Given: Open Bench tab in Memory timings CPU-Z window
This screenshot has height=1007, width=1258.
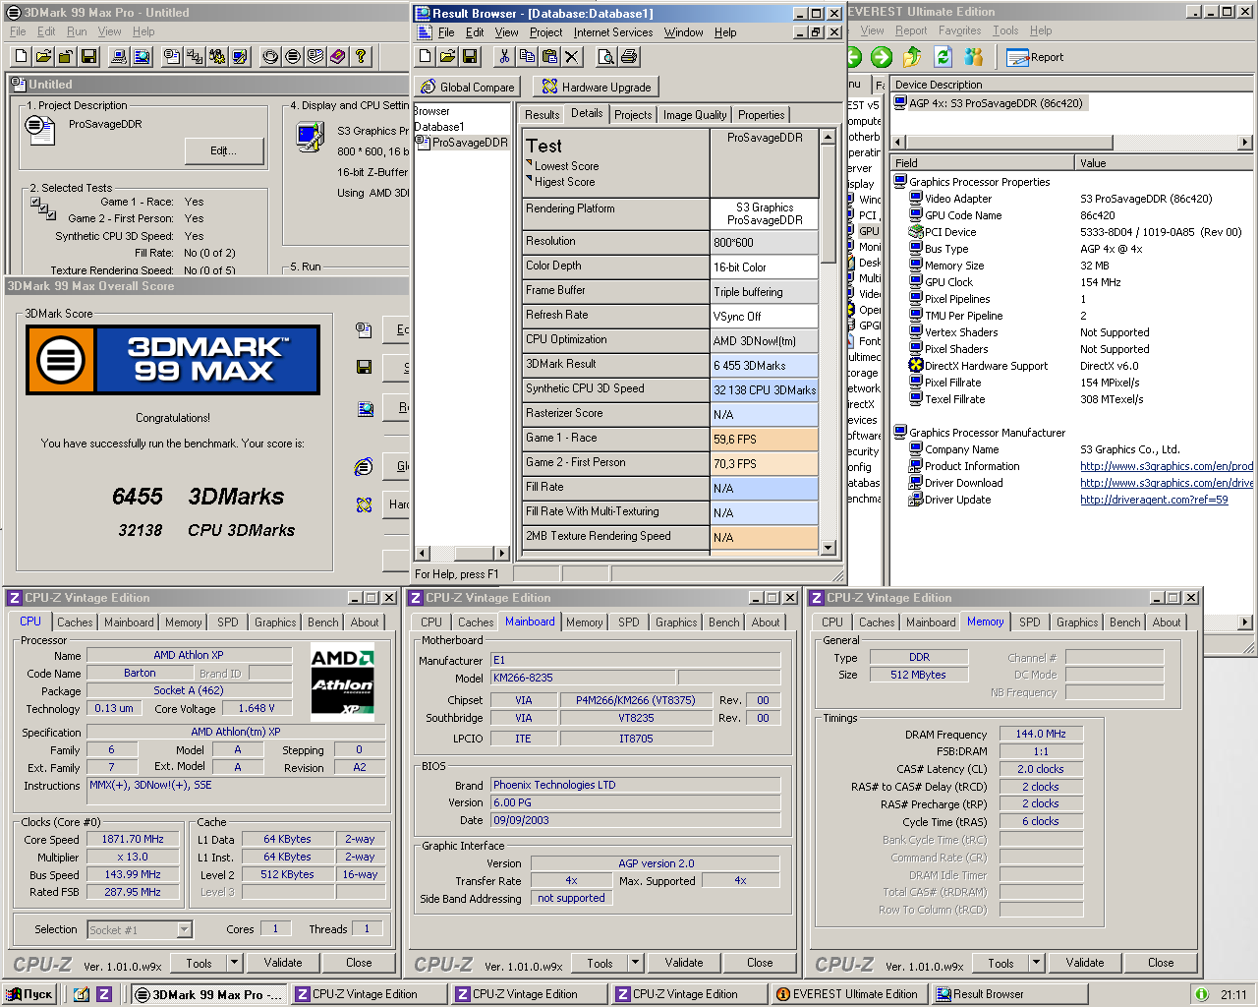Looking at the screenshot, I should [1125, 622].
